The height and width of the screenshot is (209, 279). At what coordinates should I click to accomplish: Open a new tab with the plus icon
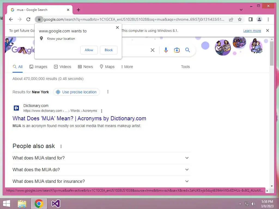coord(78,10)
